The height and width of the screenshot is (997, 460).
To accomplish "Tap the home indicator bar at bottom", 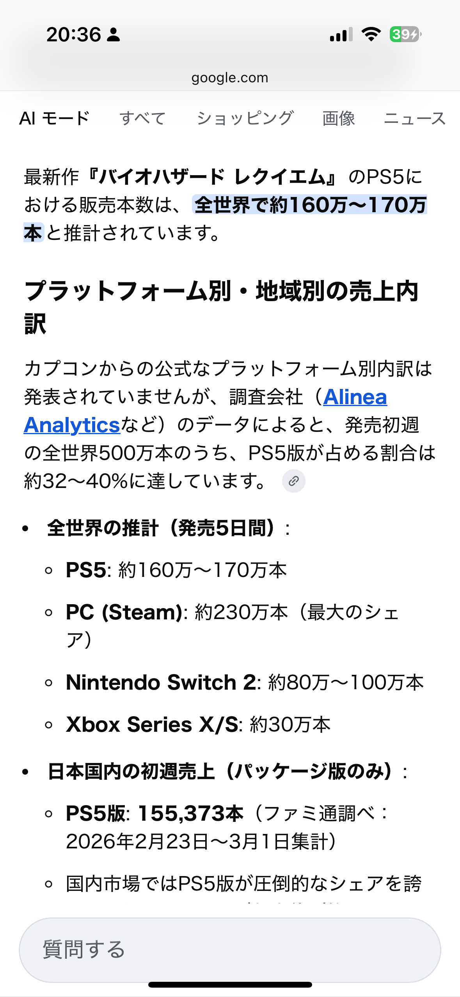I will pyautogui.click(x=230, y=985).
